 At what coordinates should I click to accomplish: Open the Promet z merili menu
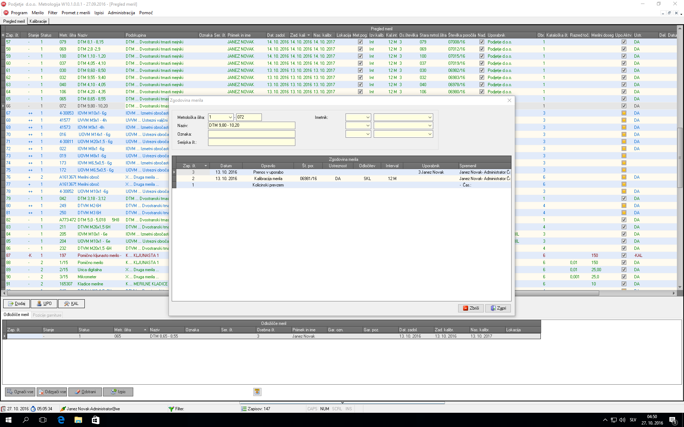[76, 13]
